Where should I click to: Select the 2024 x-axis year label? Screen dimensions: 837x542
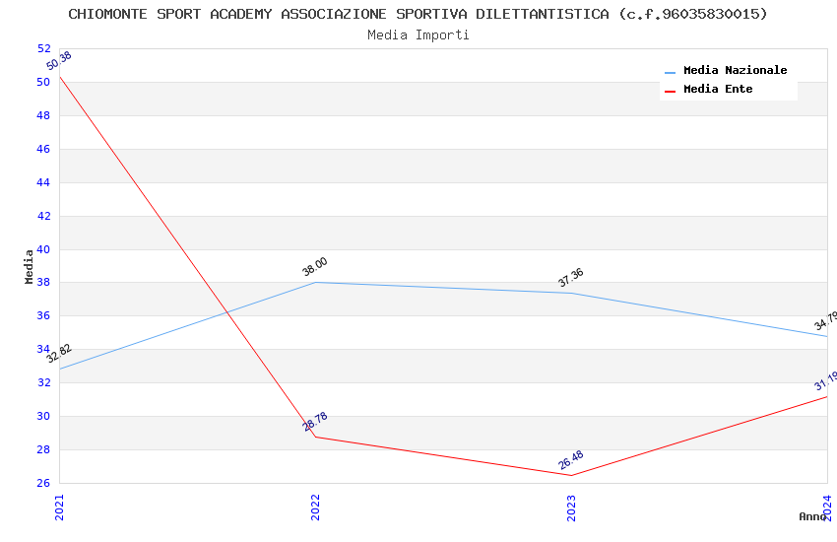point(827,507)
